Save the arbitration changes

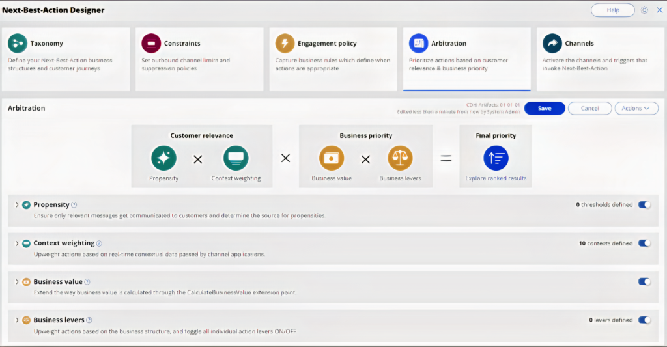545,109
